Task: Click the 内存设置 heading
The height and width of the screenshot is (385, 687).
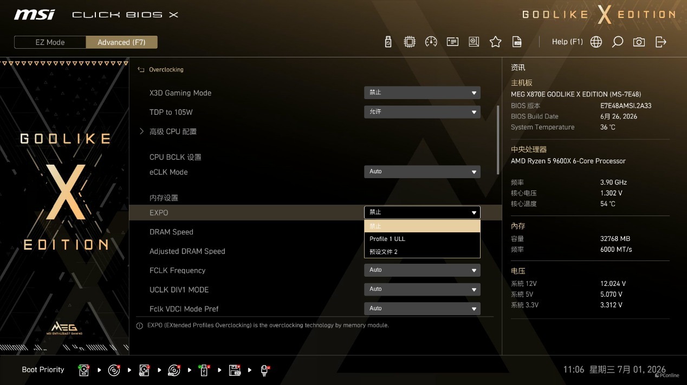Action: tap(164, 198)
